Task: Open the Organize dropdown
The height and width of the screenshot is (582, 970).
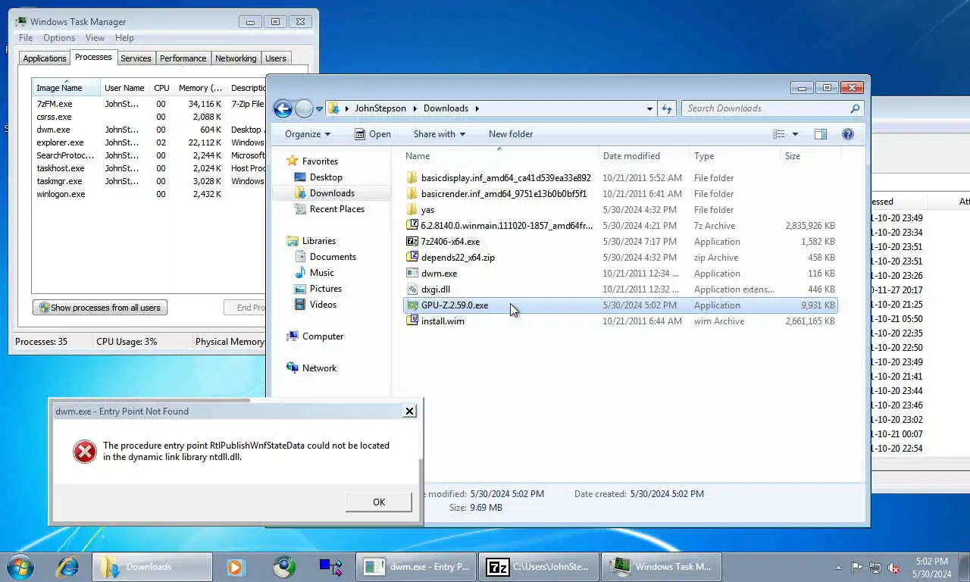Action: point(308,134)
